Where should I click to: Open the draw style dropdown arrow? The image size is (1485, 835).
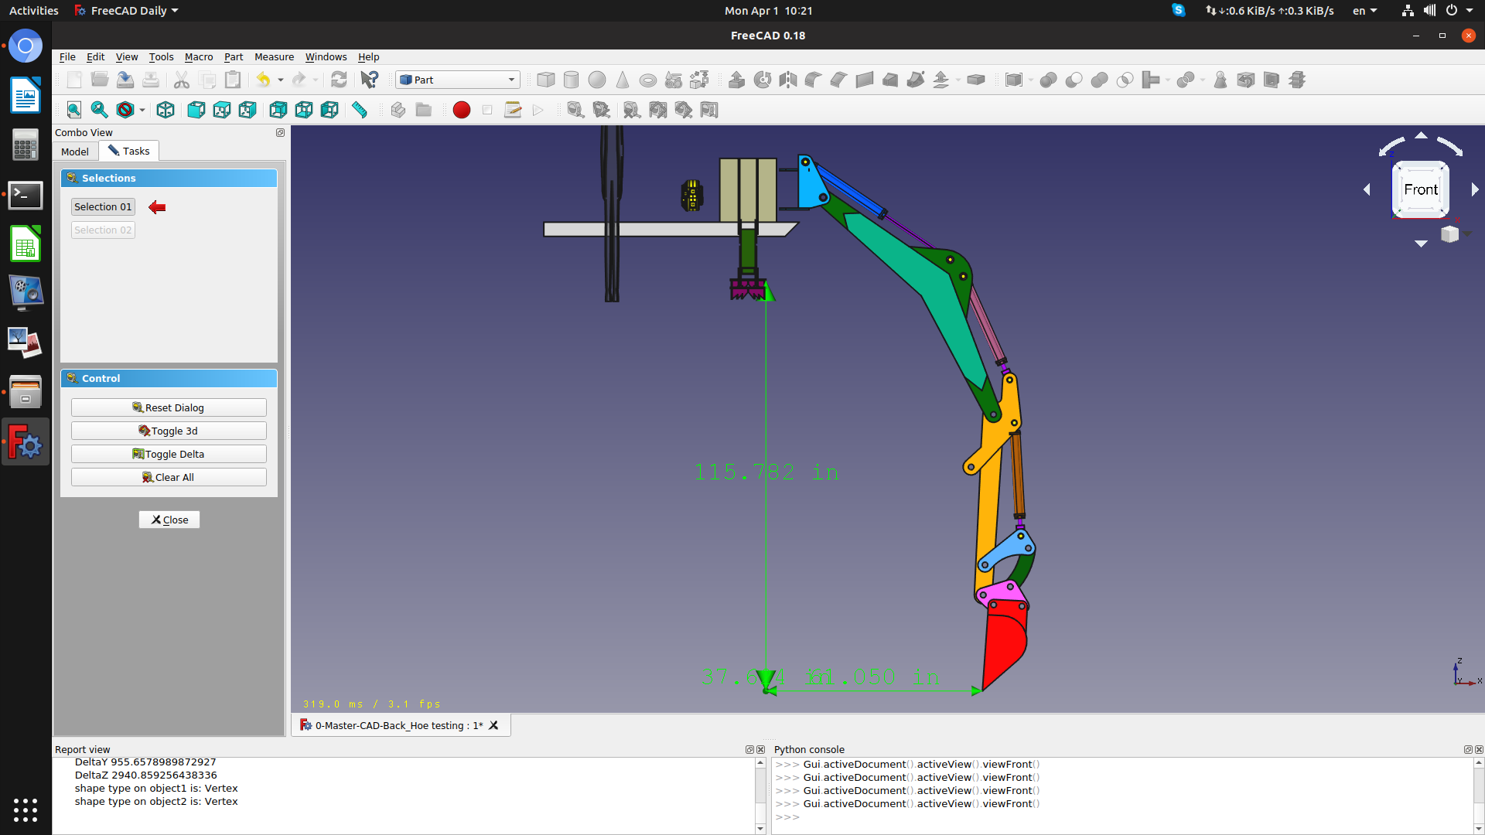142,110
